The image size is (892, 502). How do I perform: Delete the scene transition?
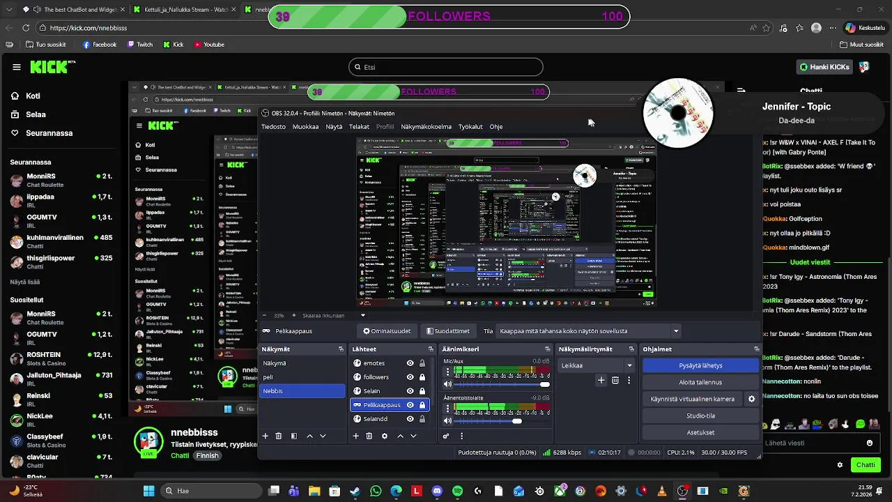click(615, 380)
